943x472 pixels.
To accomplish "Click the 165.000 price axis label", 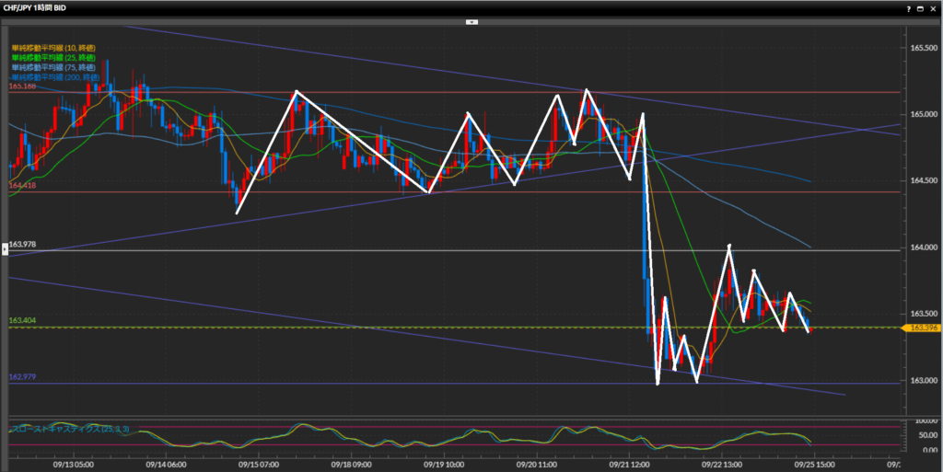I will tap(923, 114).
